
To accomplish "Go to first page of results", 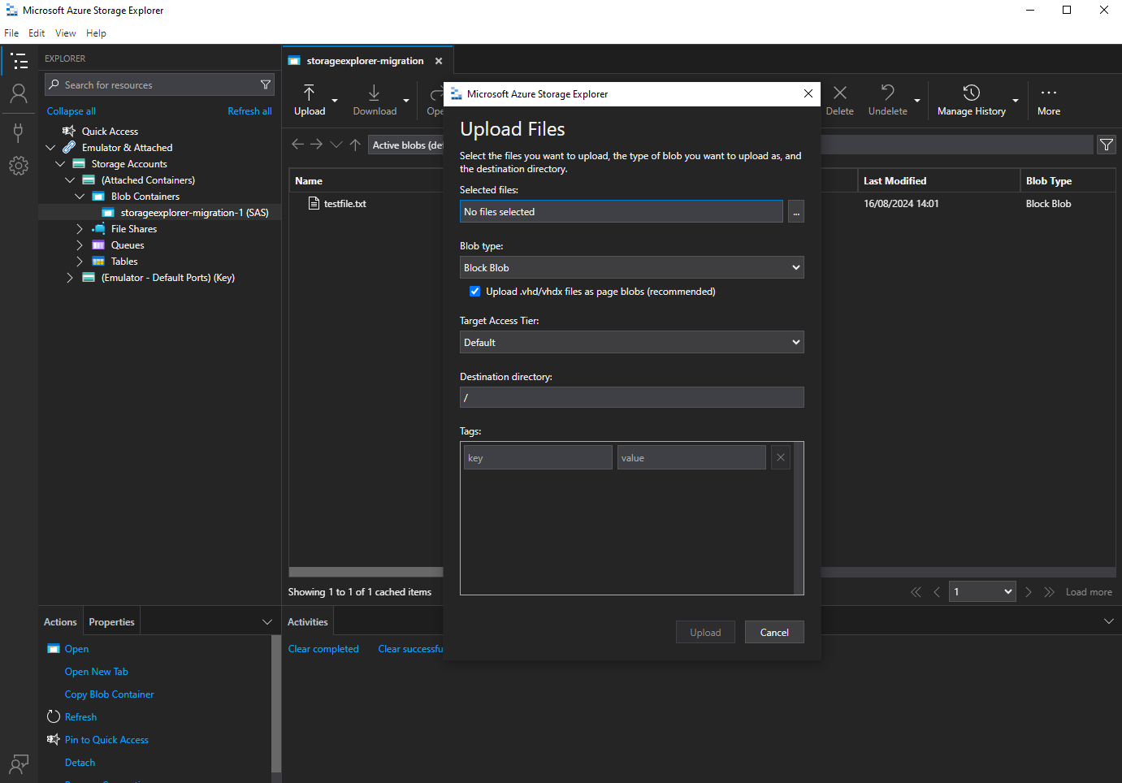I will [x=916, y=592].
